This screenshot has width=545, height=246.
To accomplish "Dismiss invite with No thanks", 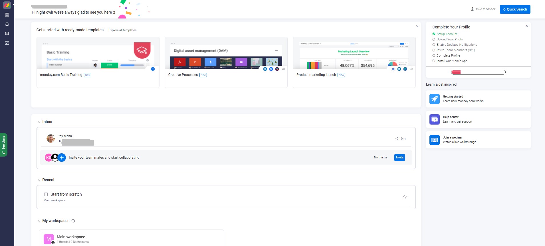I will (x=381, y=158).
